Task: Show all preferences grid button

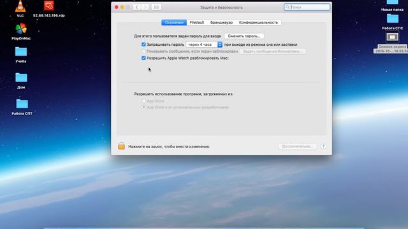Action: click(x=156, y=7)
